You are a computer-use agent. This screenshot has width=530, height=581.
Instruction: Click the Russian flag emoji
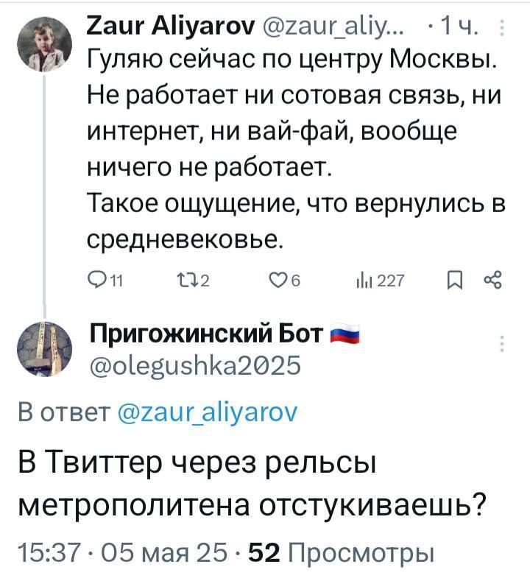point(344,336)
